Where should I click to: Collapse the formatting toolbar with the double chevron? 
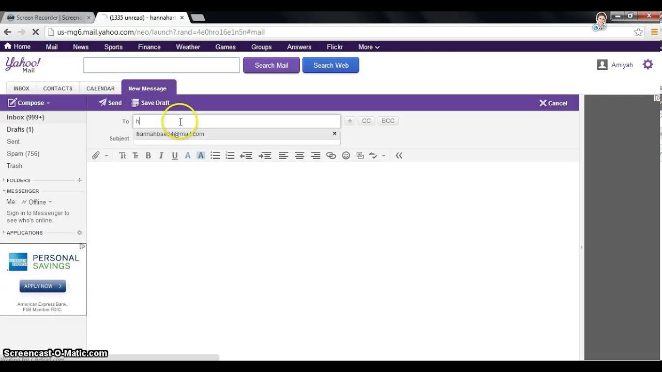coord(399,156)
